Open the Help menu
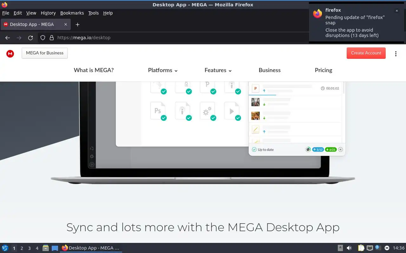 108,13
